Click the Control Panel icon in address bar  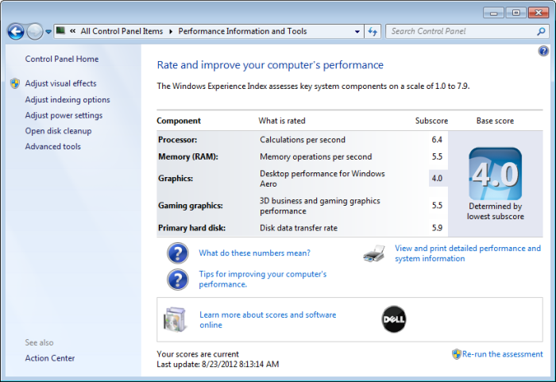[61, 31]
